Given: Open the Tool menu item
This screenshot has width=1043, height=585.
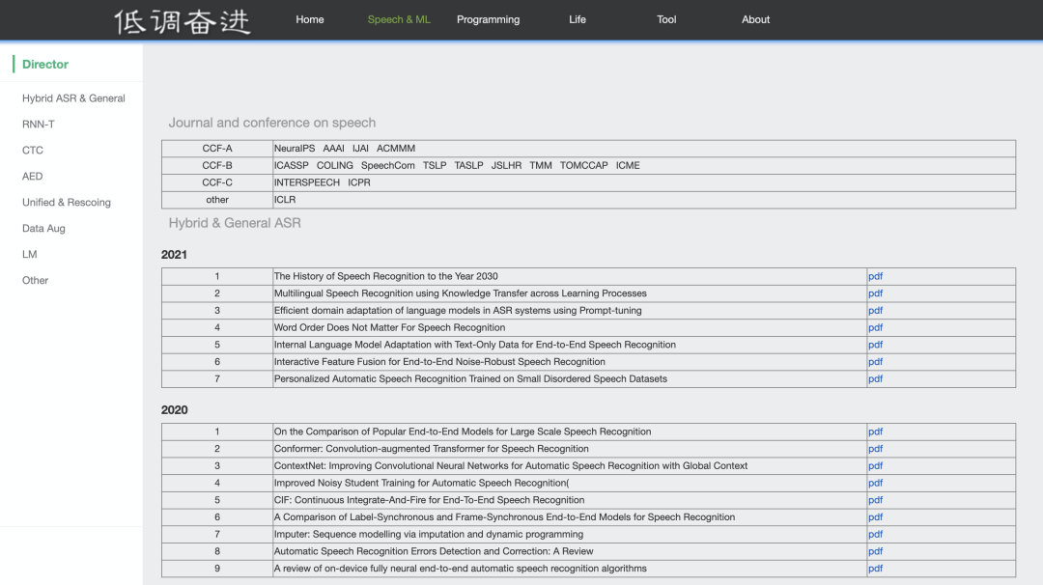Looking at the screenshot, I should 666,20.
